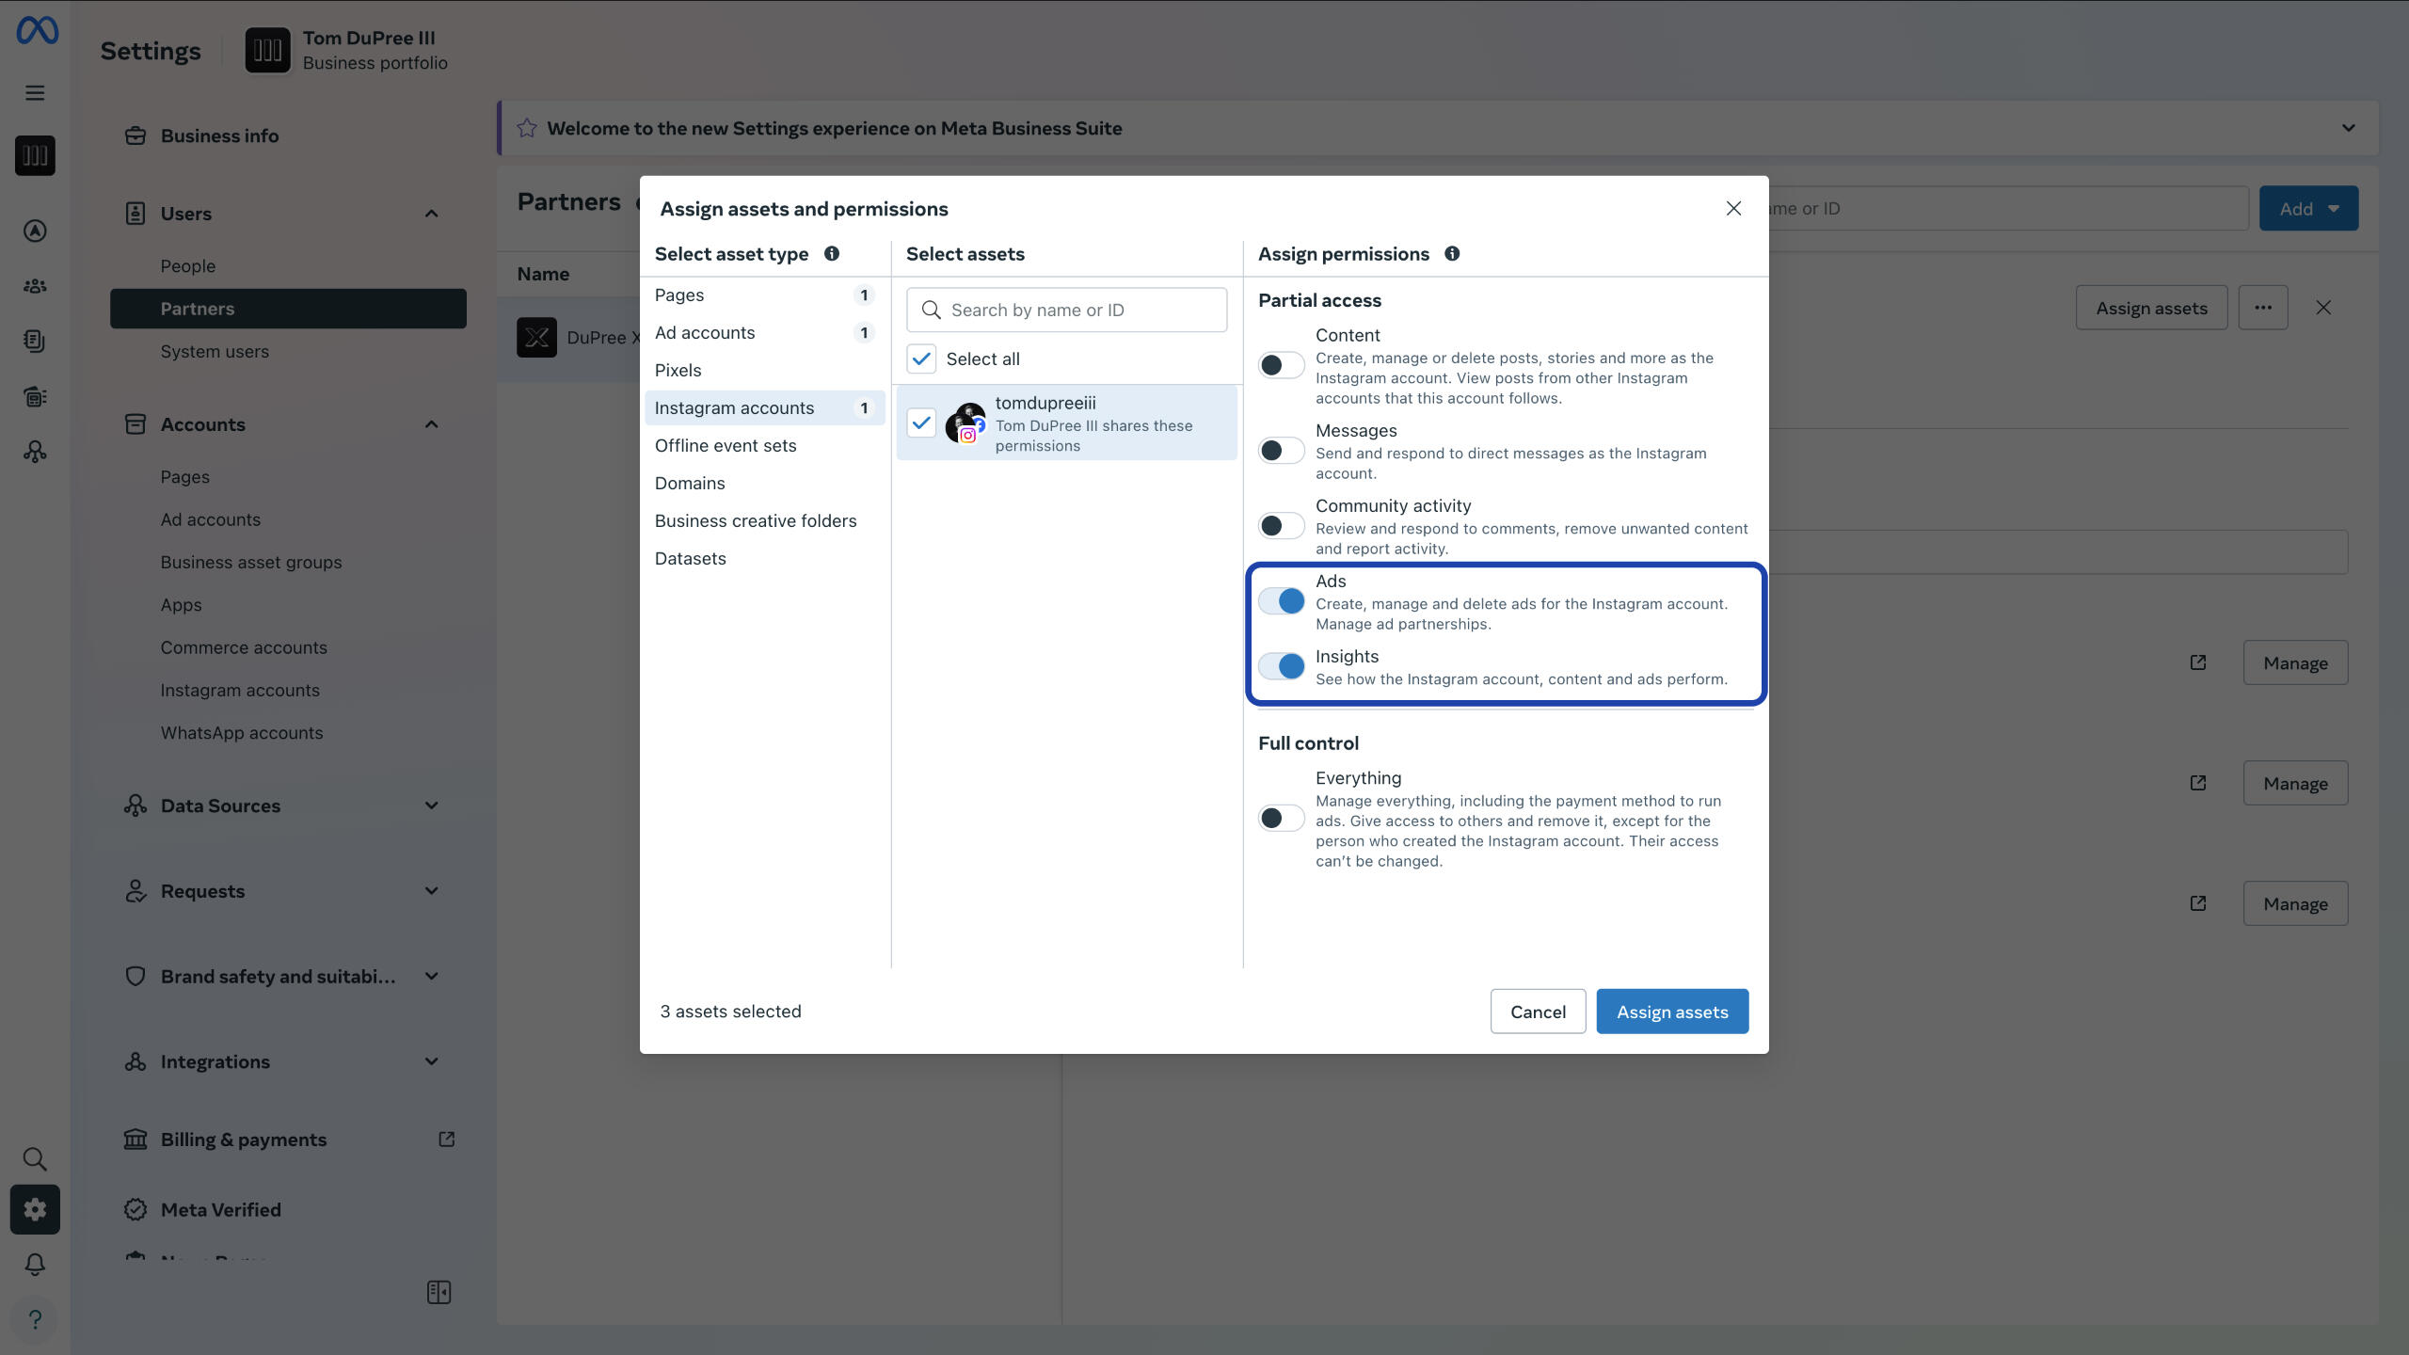The height and width of the screenshot is (1355, 2409).
Task: Click the Meta logo icon
Action: click(37, 30)
